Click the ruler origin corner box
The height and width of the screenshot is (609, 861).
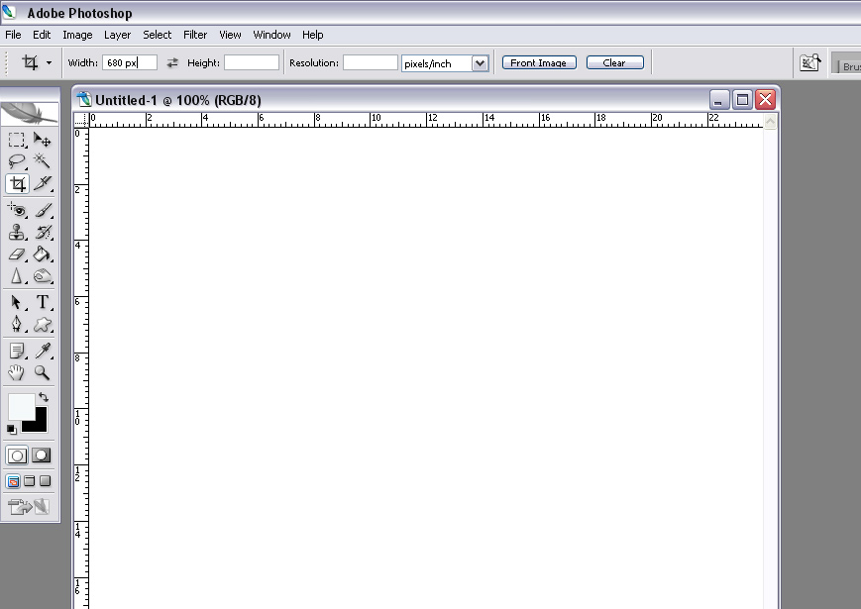point(80,120)
